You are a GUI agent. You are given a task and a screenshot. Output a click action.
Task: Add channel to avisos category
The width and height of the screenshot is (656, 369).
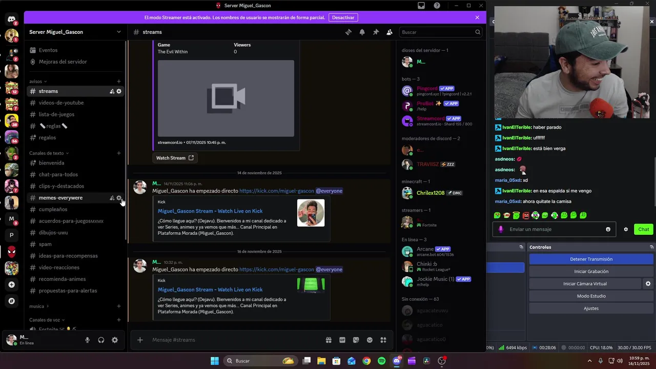click(x=119, y=81)
